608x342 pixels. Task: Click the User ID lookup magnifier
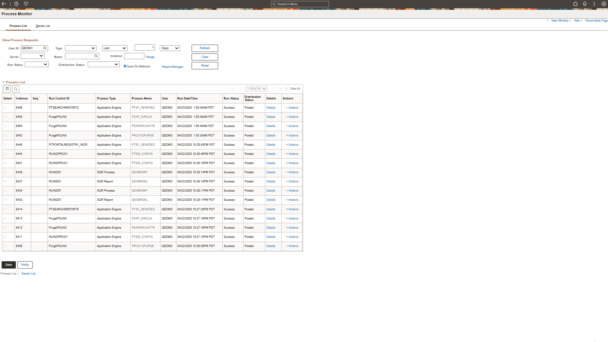tap(45, 48)
